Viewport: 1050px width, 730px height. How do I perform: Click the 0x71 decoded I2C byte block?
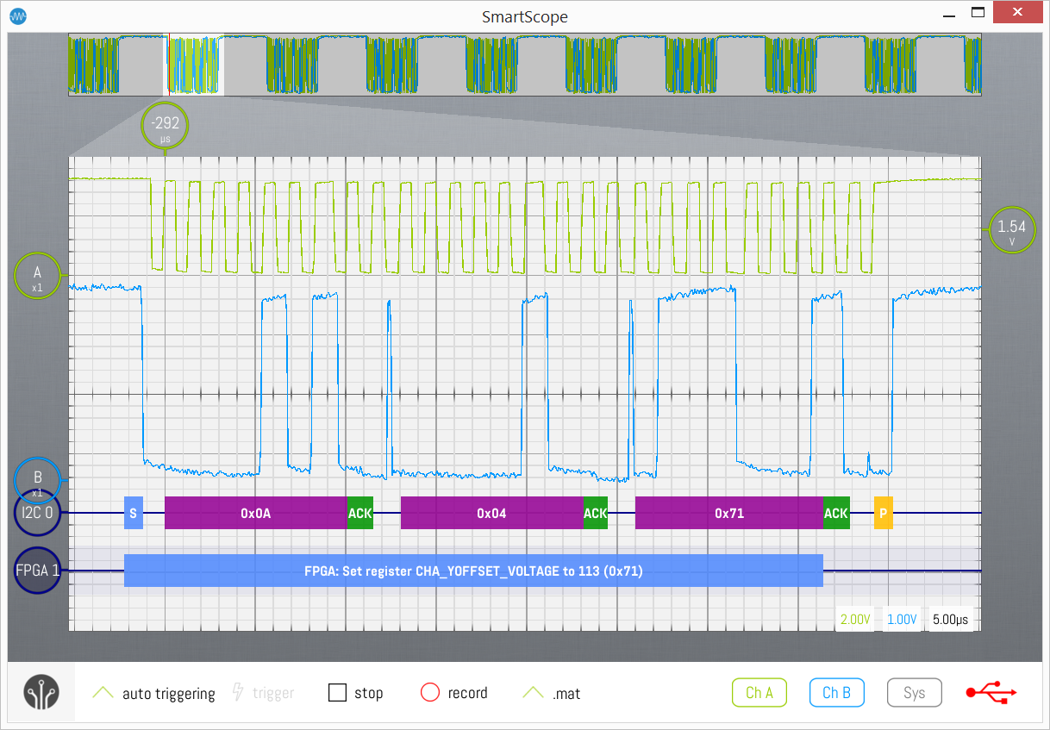point(728,513)
